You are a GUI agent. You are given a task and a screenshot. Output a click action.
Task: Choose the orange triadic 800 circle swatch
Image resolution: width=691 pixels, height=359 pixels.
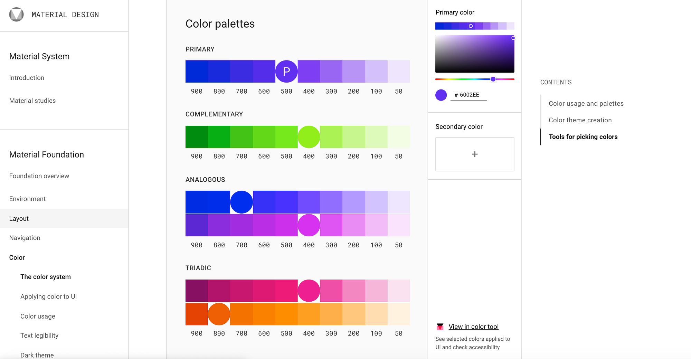tap(219, 314)
